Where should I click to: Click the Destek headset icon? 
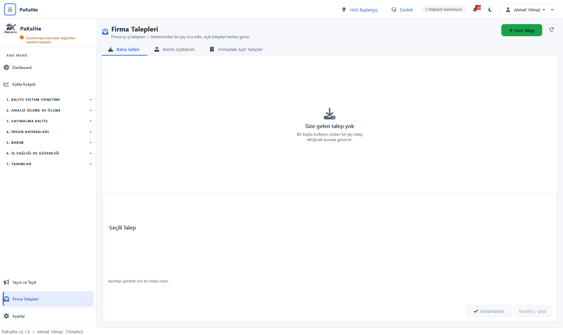click(394, 10)
